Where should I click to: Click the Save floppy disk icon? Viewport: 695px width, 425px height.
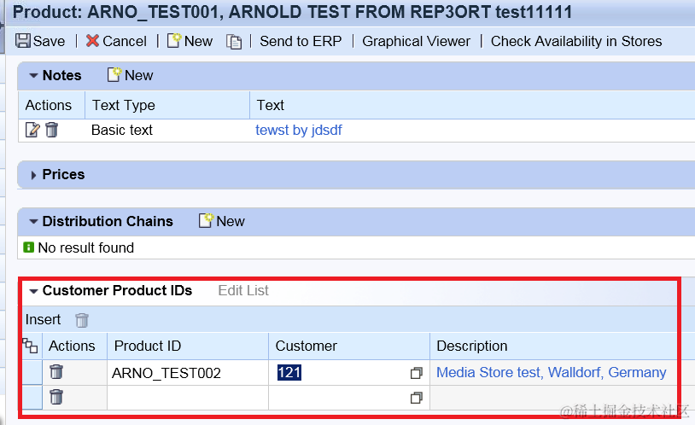[x=22, y=41]
